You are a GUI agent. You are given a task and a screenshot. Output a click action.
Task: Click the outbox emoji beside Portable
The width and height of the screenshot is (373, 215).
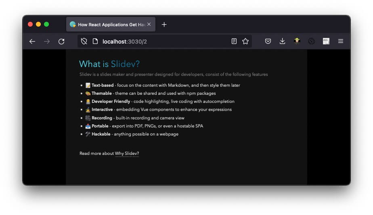point(88,126)
